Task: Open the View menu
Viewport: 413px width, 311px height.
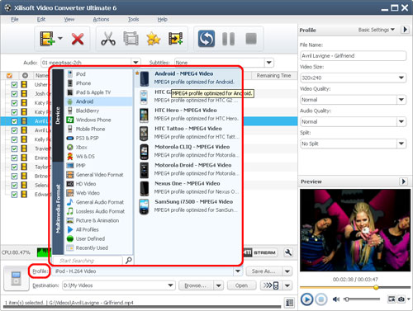Action: pyautogui.click(x=69, y=19)
